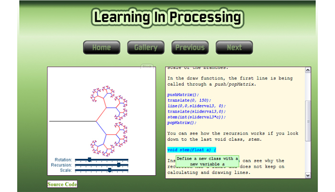335x192 pixels.
Task: Advance with the Next button
Action: [234, 47]
